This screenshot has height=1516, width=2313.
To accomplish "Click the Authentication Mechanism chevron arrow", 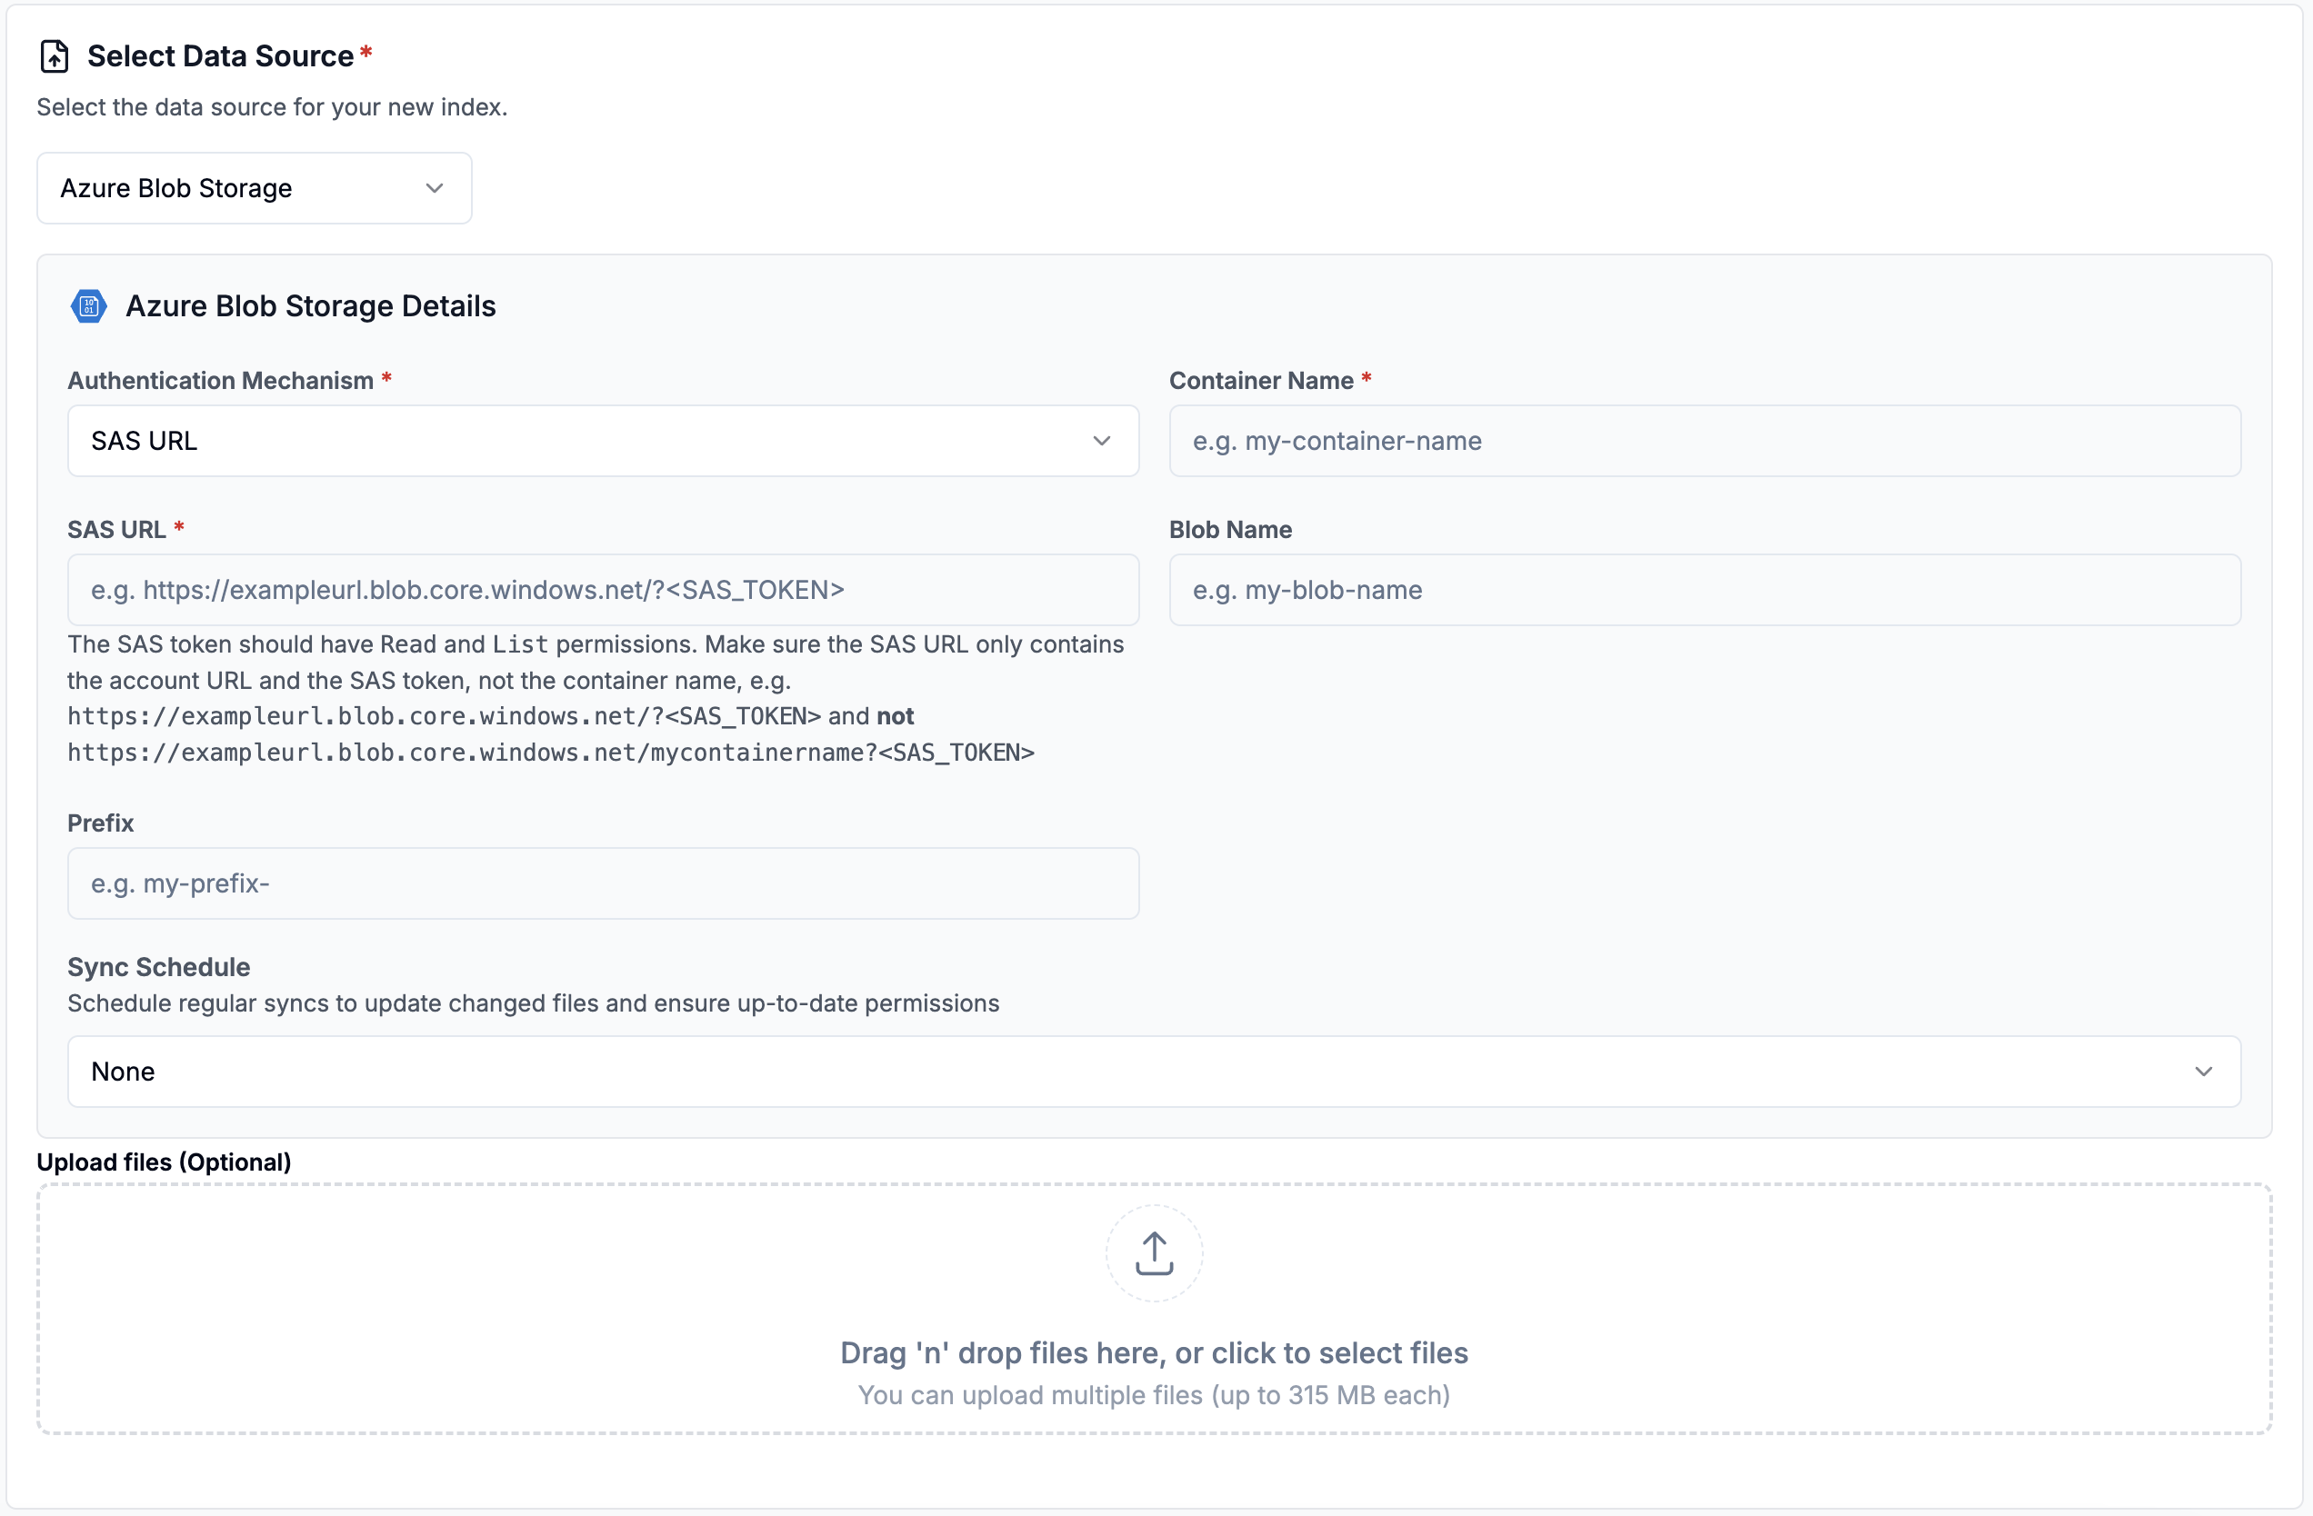I will click(1101, 441).
